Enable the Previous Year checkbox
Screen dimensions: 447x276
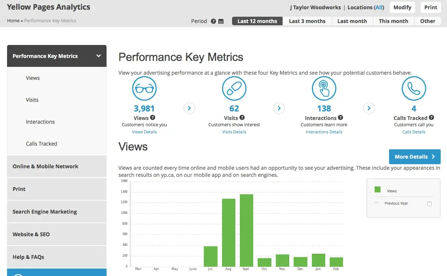(430, 204)
